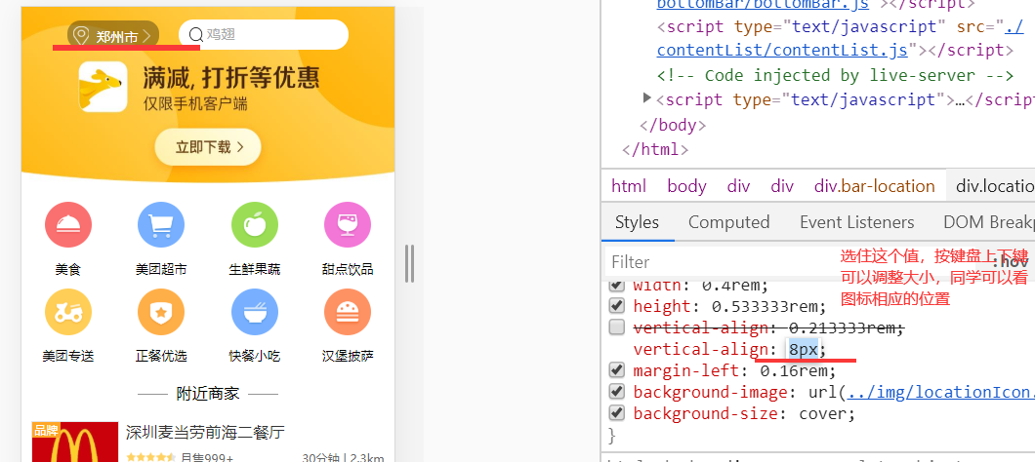Image resolution: width=1035 pixels, height=462 pixels.
Task: Select body in the breadcrumb
Action: pos(686,186)
